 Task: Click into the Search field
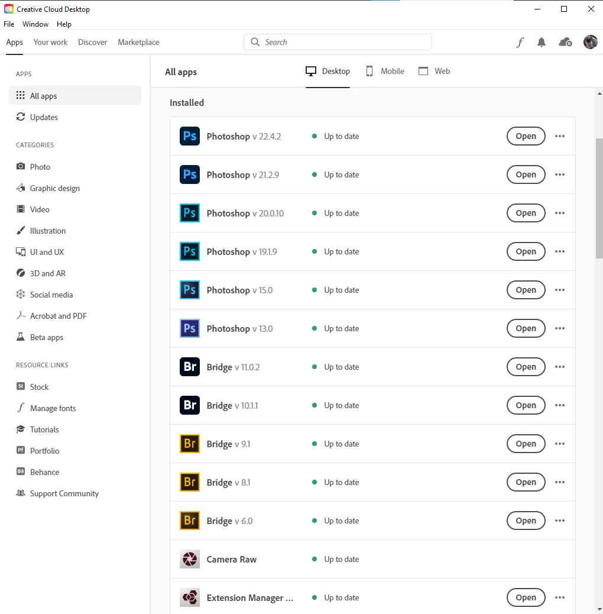(x=338, y=42)
